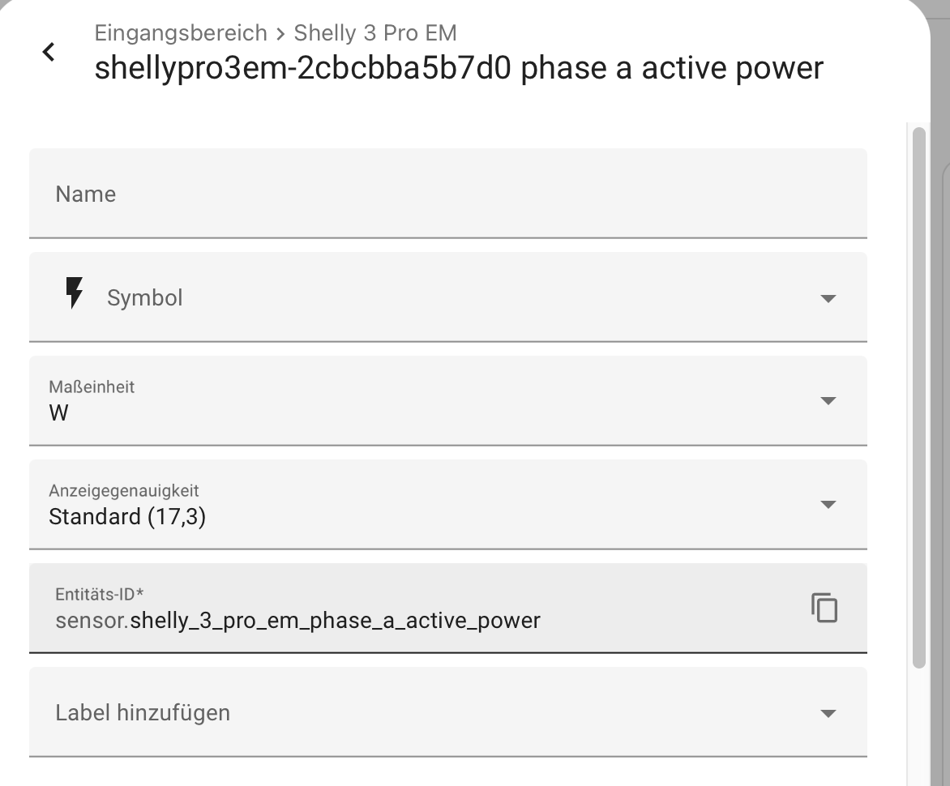Viewport: 950px width, 786px height.
Task: Expand the Maßeinheit dropdown arrow
Action: click(828, 401)
